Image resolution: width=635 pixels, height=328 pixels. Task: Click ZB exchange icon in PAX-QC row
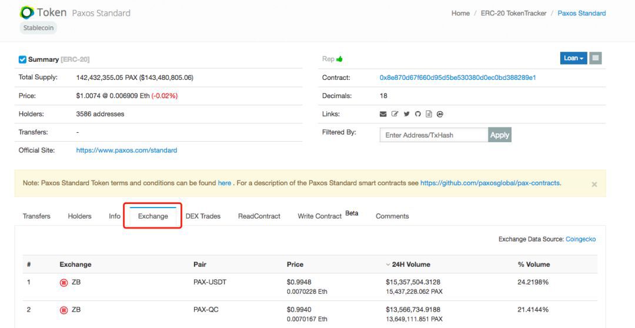tap(63, 310)
